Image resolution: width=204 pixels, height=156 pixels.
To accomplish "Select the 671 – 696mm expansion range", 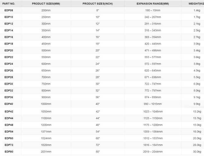I will pyautogui.click(x=153, y=77).
